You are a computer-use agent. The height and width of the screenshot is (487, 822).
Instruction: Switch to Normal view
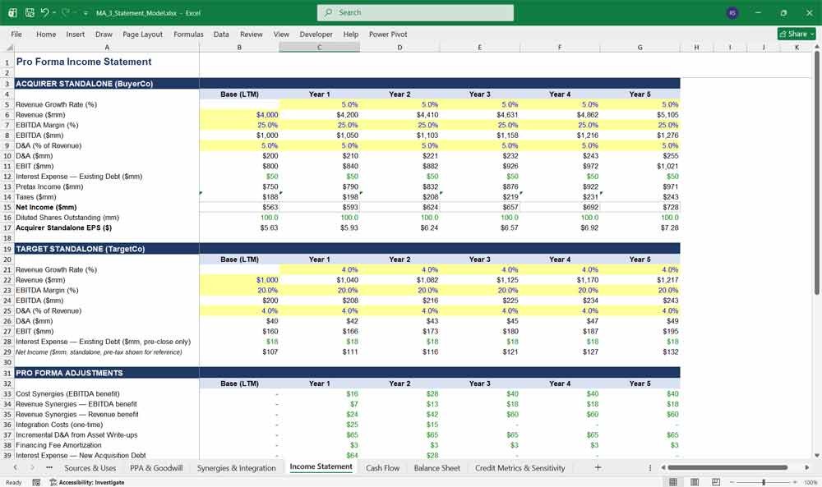pos(673,482)
